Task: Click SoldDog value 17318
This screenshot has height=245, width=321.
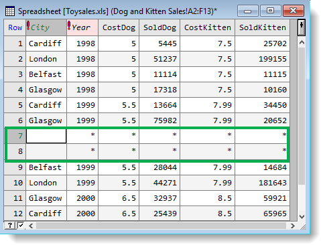Action: coord(159,90)
